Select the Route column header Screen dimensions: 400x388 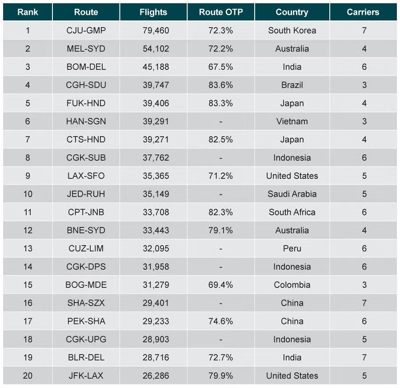point(86,12)
